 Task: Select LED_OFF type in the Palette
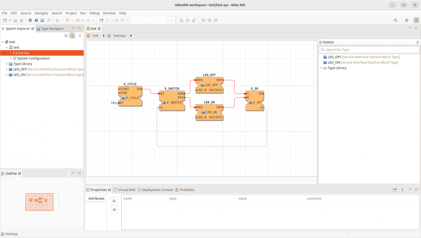361,57
